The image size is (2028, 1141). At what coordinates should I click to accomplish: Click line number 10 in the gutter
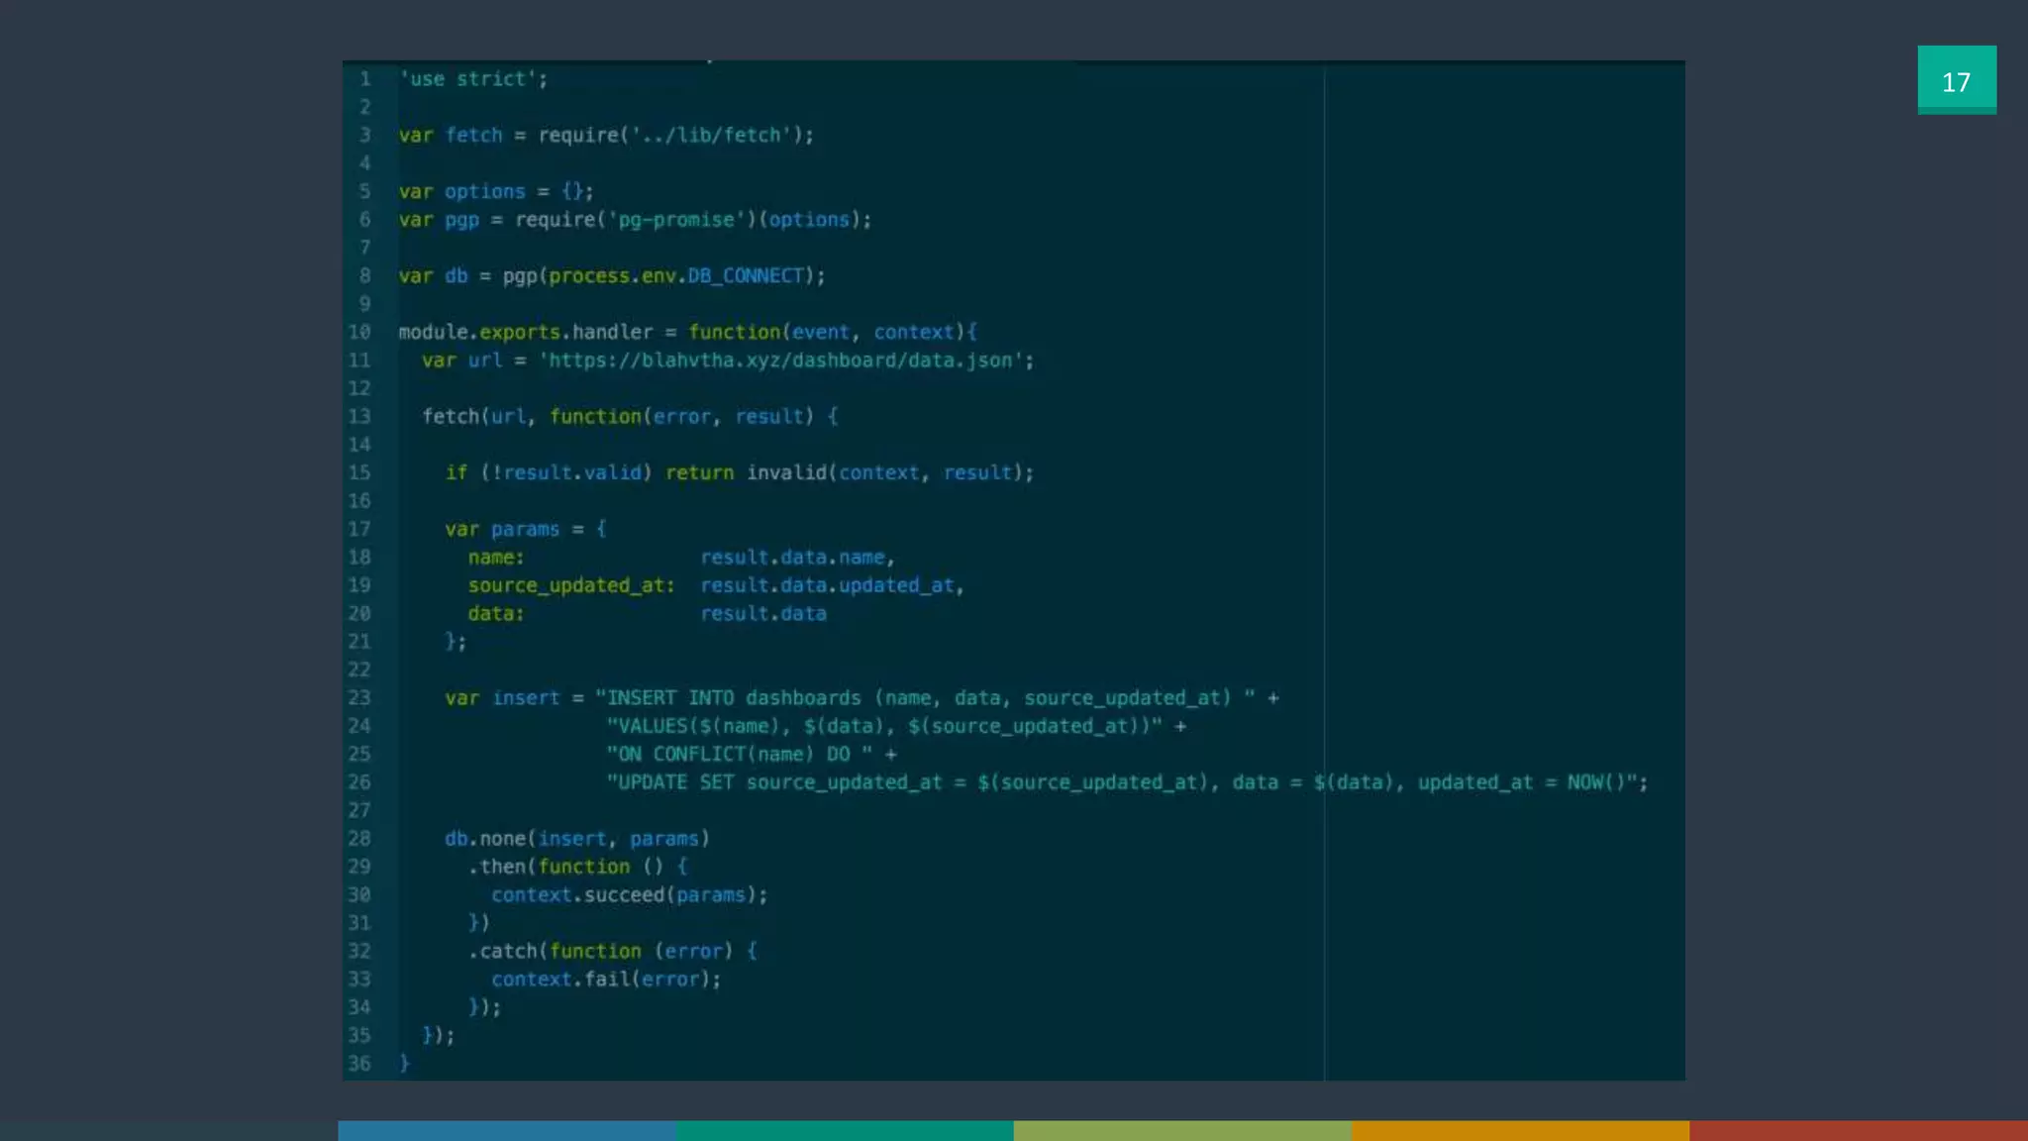click(359, 333)
